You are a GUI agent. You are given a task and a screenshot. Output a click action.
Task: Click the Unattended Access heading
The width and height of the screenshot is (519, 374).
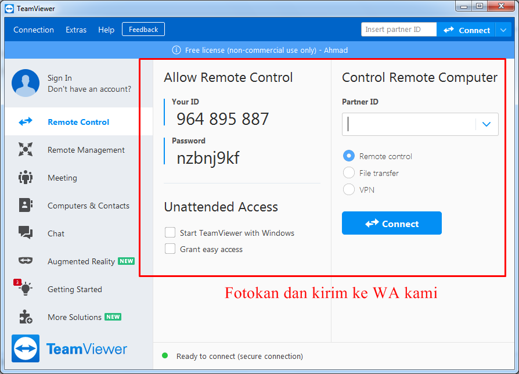point(221,207)
